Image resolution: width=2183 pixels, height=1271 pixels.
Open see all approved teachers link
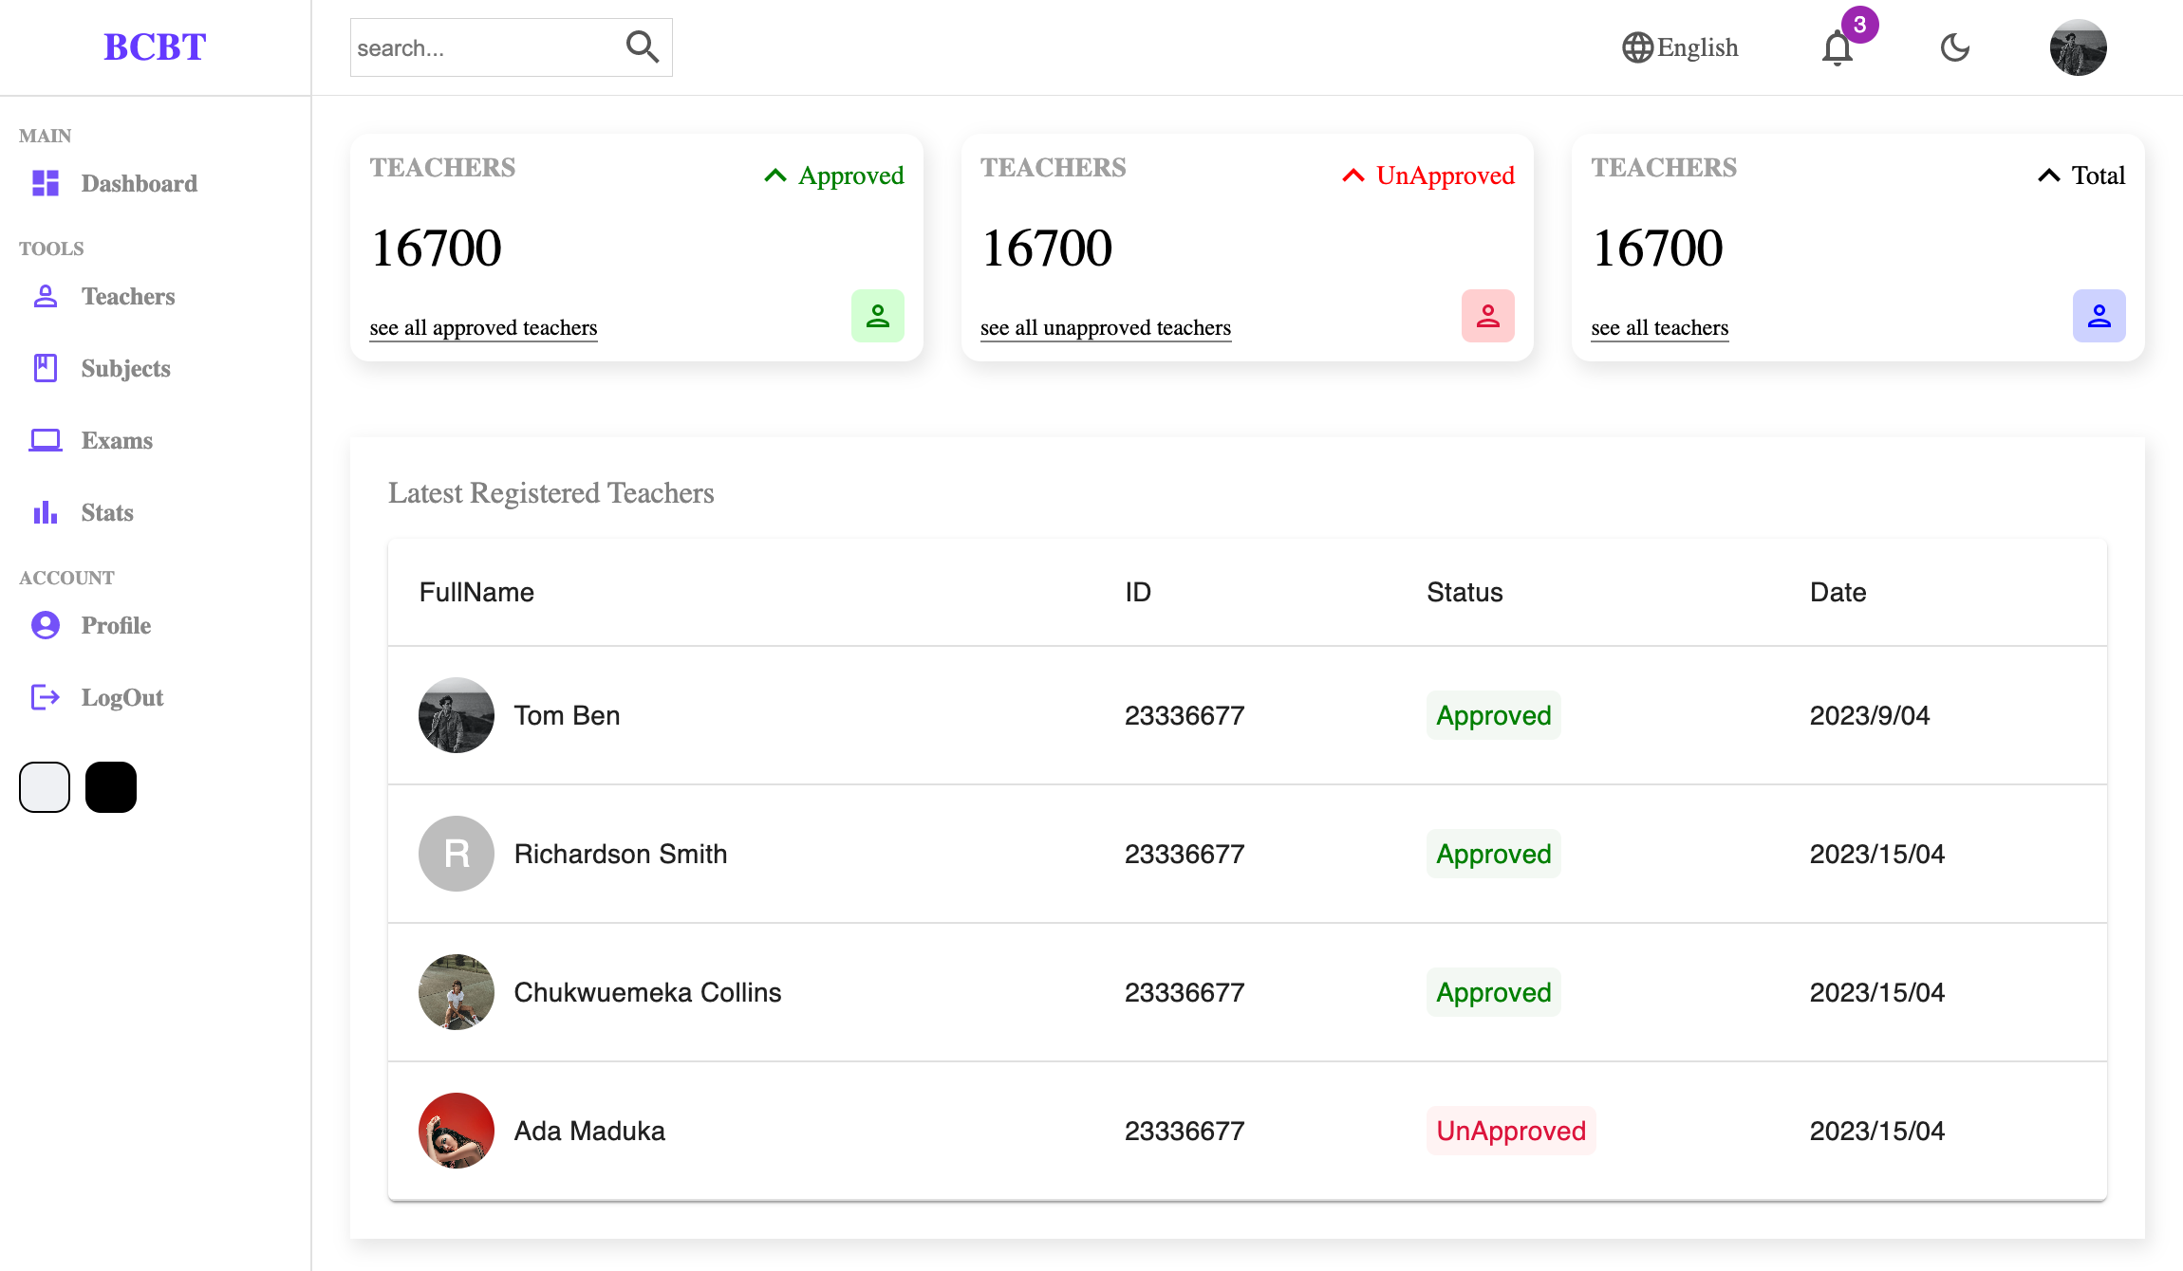(483, 328)
